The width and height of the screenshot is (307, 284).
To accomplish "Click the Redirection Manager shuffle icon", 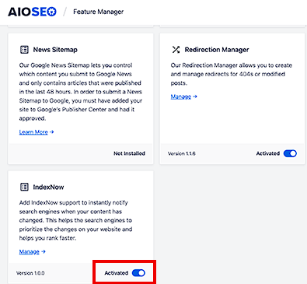I will [176, 50].
